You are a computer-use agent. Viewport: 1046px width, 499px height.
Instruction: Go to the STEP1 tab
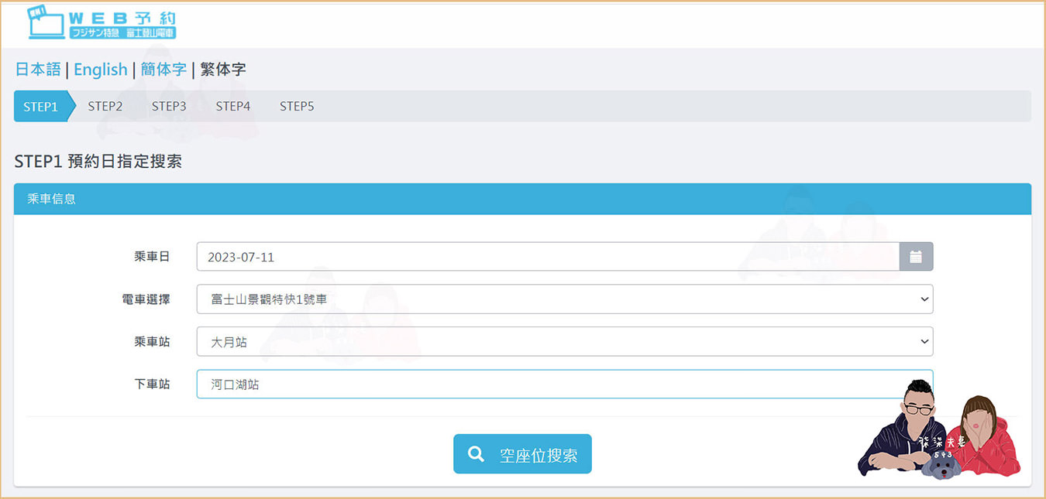click(41, 107)
